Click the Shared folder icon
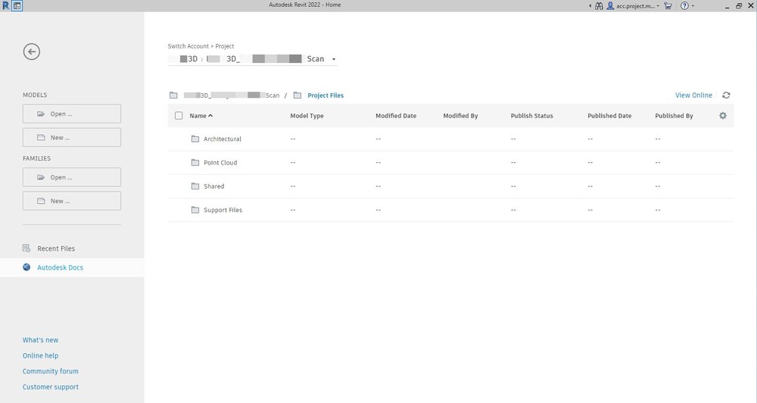757x403 pixels. [x=195, y=186]
